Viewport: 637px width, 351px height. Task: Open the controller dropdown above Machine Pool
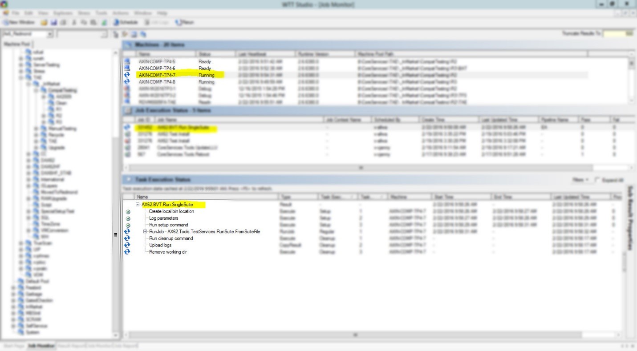click(x=50, y=34)
